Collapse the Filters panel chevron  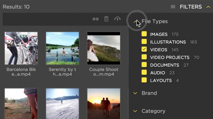208,7
